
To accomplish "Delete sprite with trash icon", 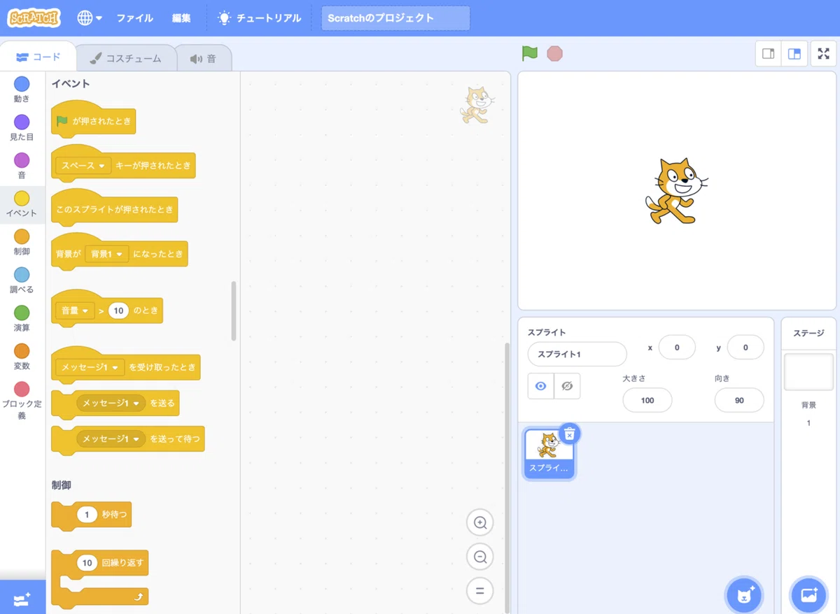I will [570, 434].
